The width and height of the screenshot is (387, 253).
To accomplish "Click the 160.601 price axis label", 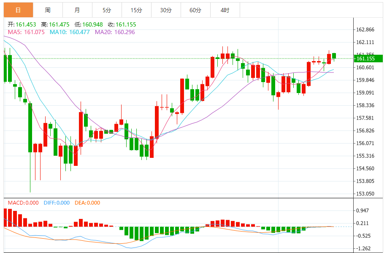I will tap(365, 68).
